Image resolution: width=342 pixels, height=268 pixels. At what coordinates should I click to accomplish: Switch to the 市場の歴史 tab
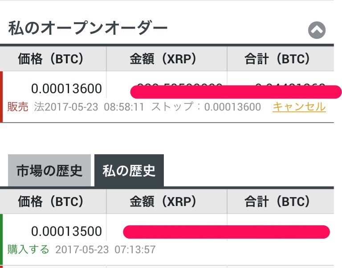point(49,170)
